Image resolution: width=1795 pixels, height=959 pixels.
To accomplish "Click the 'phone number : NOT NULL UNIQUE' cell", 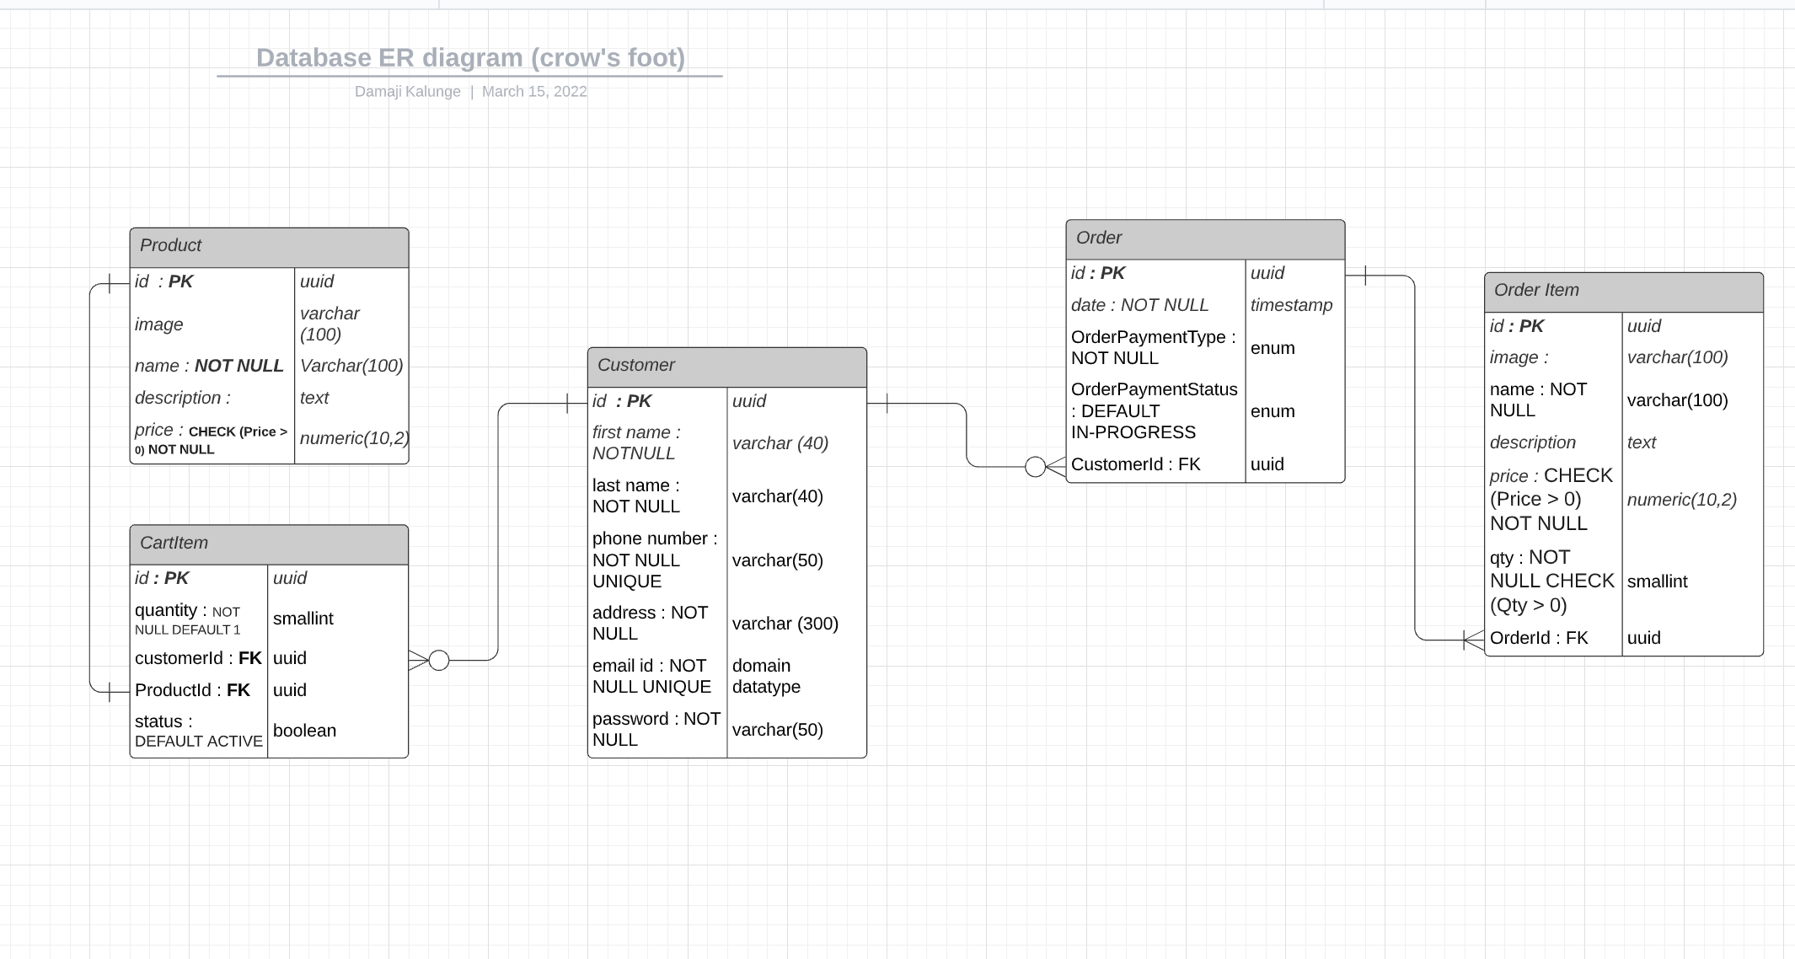I will [656, 560].
